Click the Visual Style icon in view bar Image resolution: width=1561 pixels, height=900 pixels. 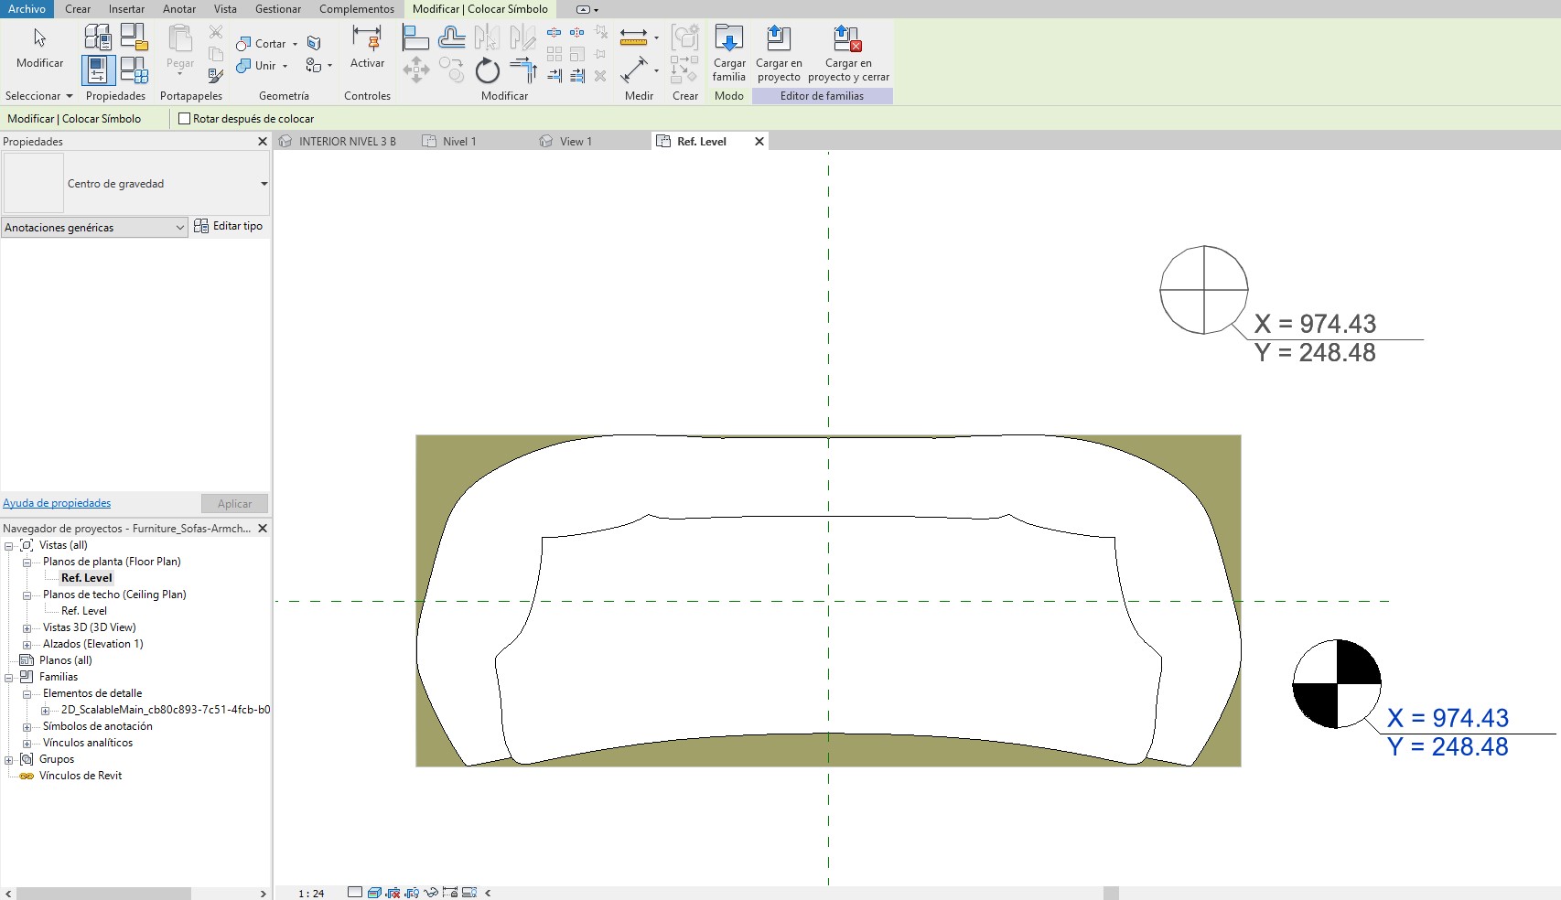[x=374, y=893]
